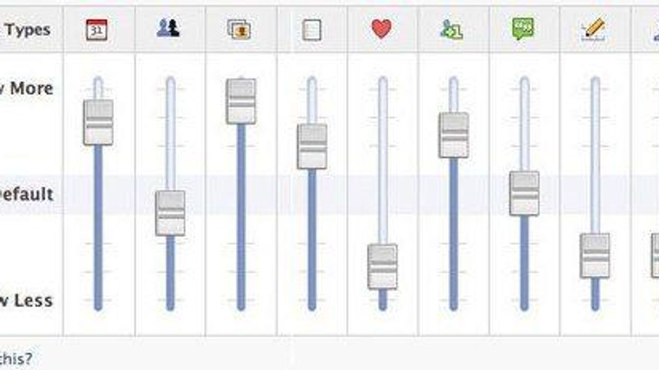Screen dimensions: 659x370
Task: Click the notes page icon
Action: [312, 30]
